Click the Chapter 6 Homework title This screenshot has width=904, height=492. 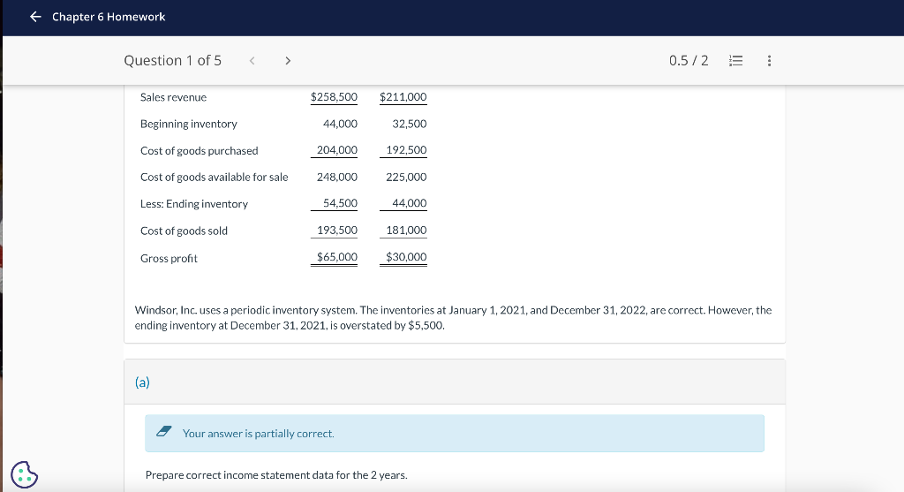(x=109, y=17)
